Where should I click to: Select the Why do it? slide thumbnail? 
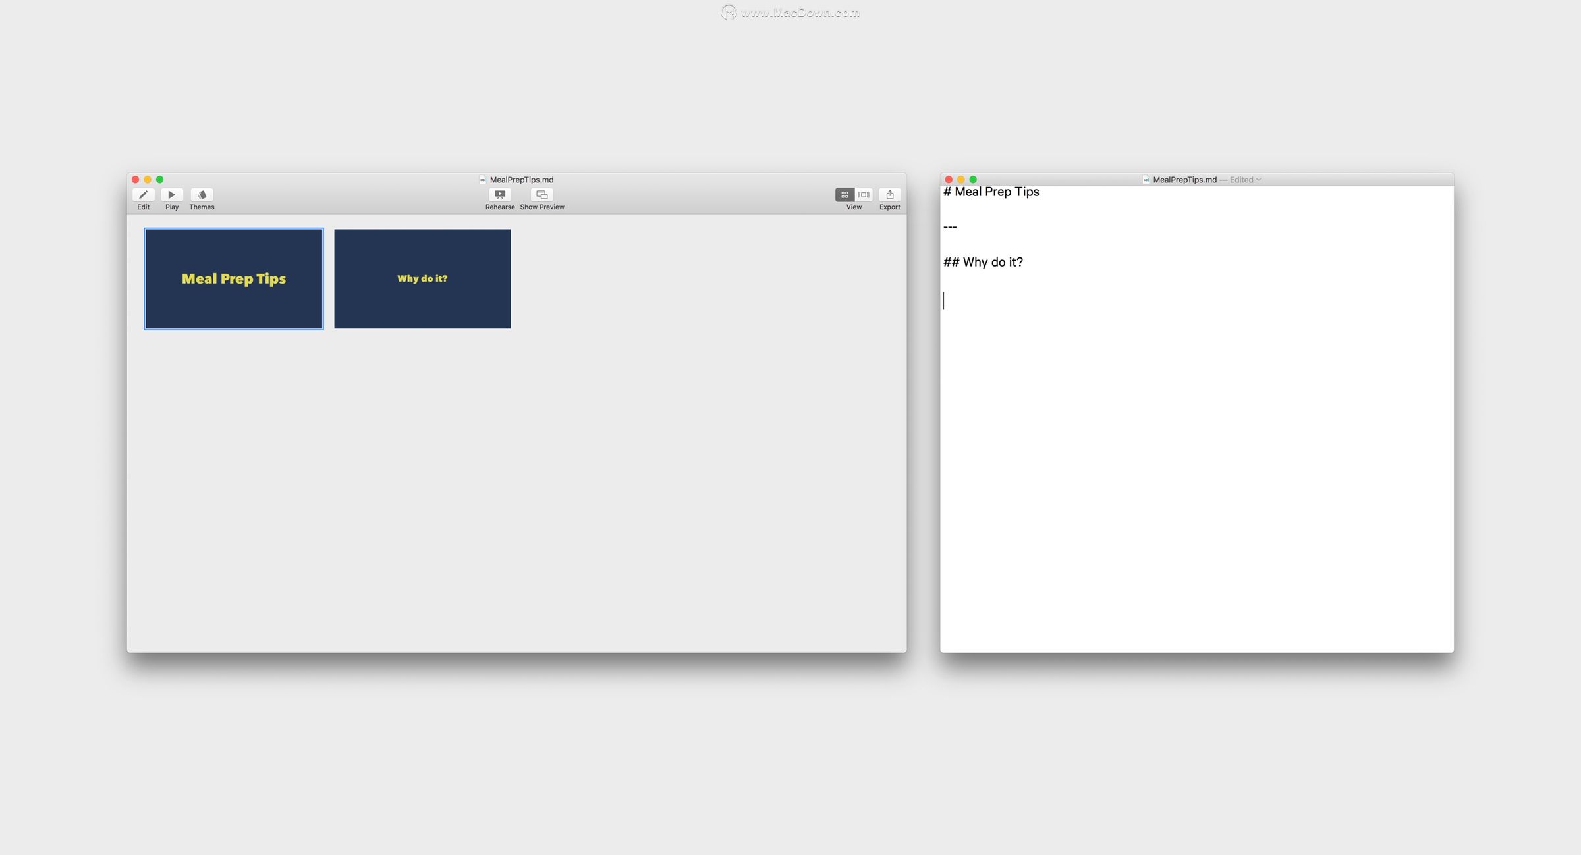coord(422,278)
